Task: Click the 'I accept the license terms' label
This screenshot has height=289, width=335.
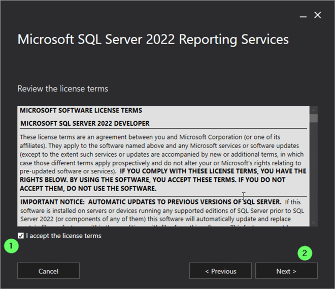Action: 64,236
